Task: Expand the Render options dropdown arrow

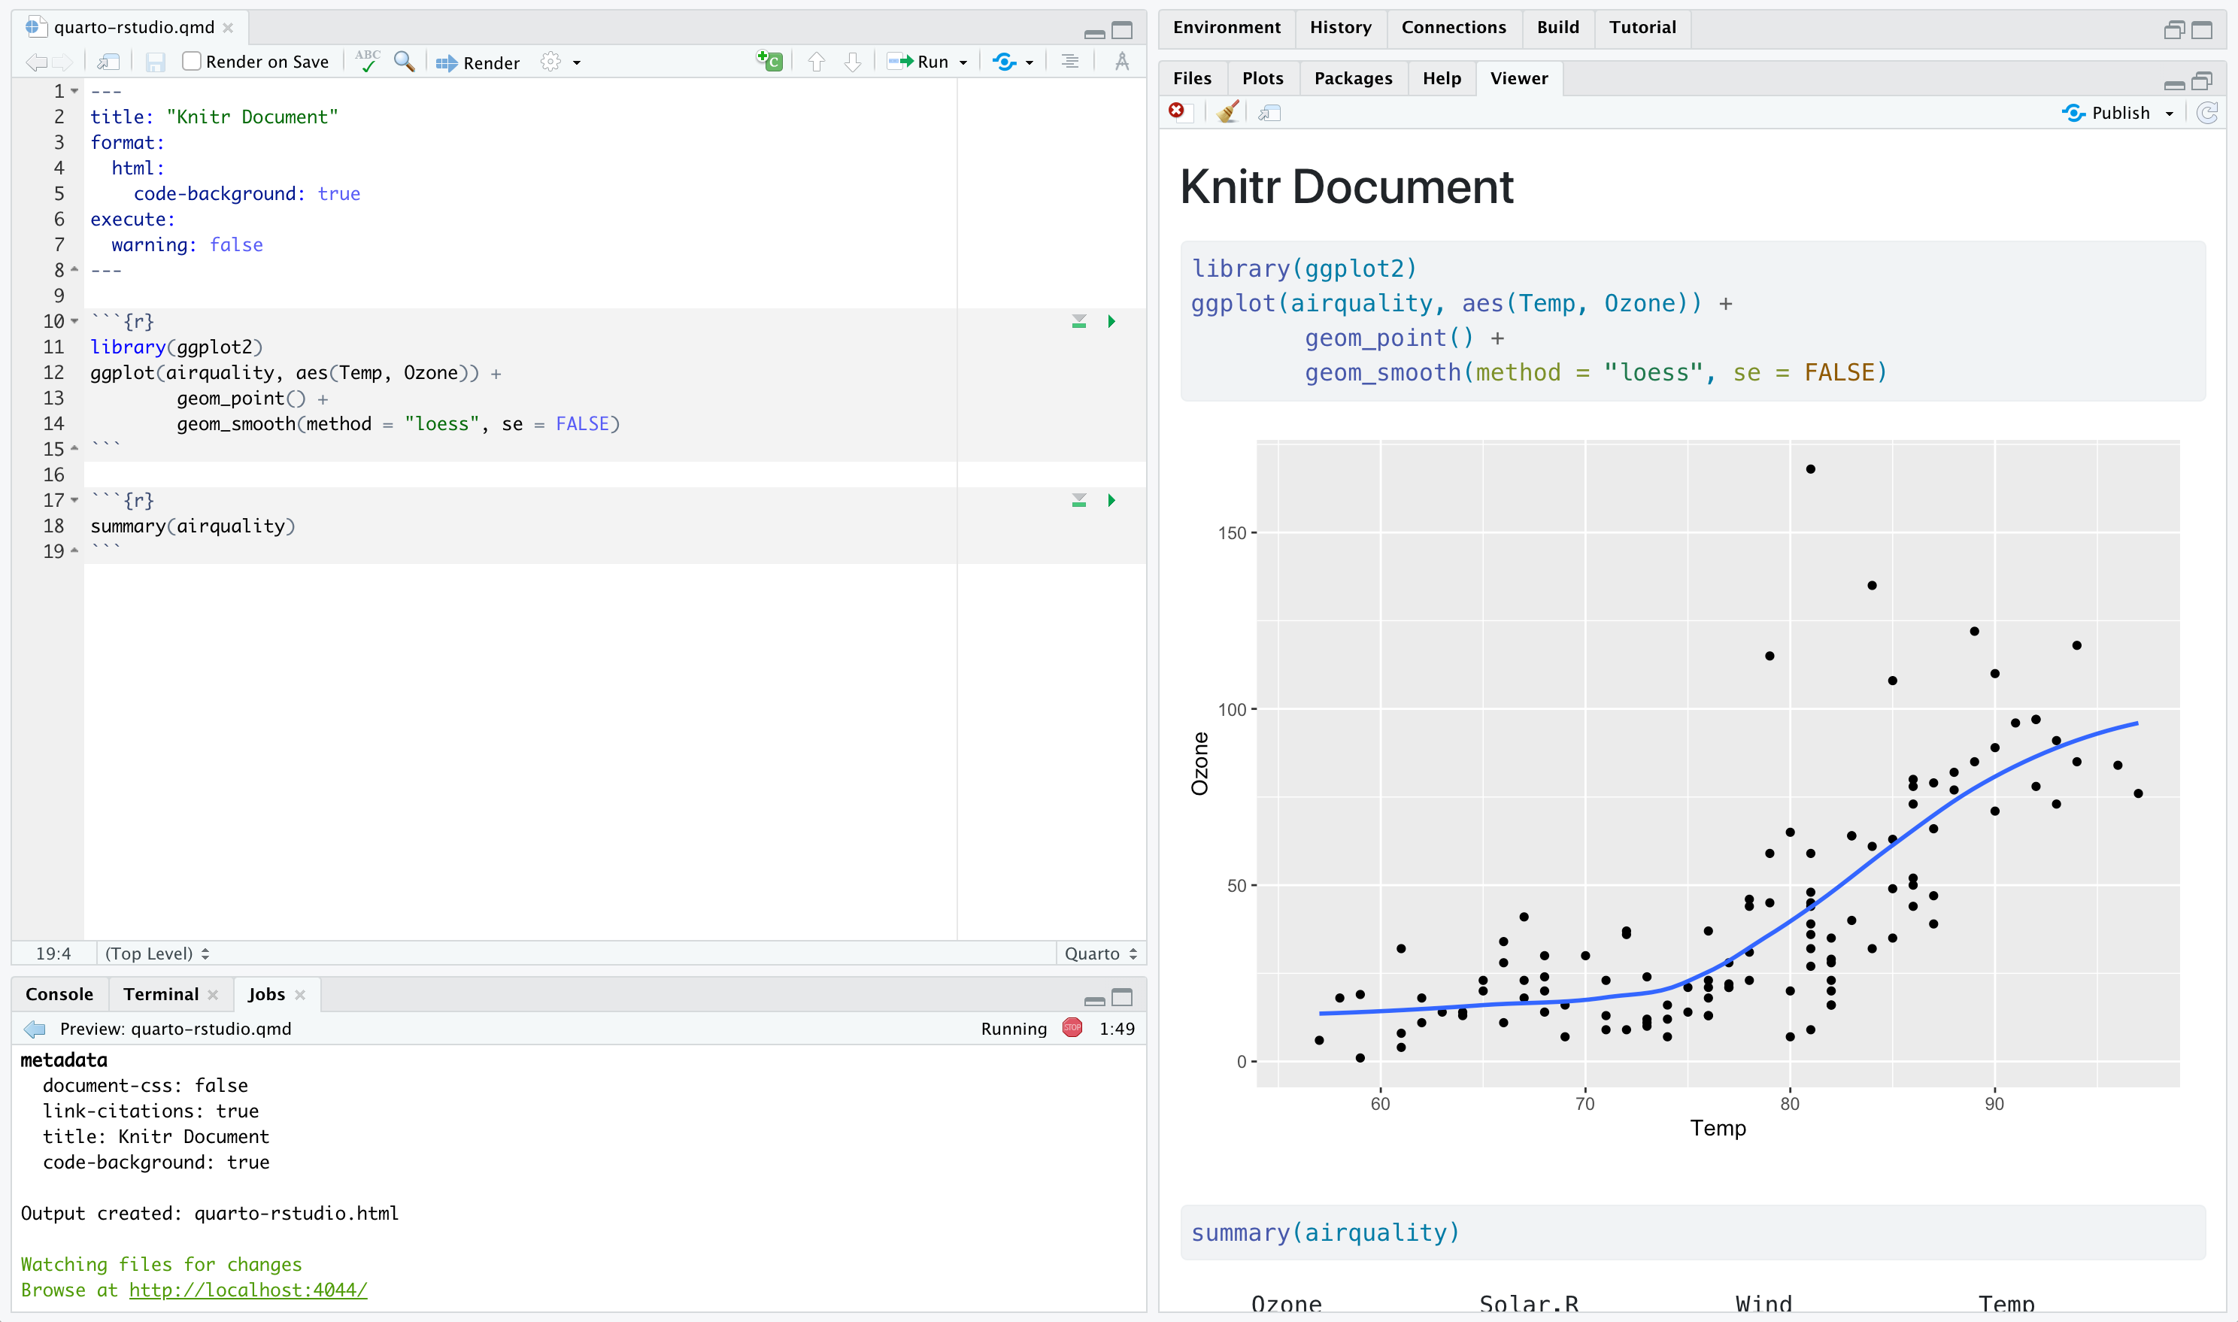Action: pyautogui.click(x=581, y=62)
